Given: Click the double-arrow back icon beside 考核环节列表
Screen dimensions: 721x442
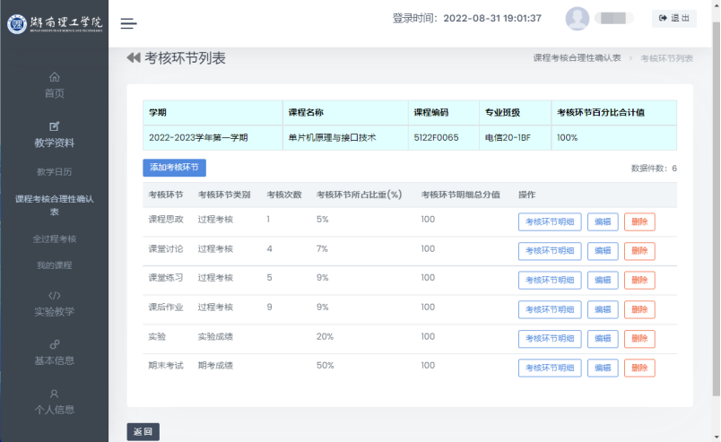Looking at the screenshot, I should coord(134,58).
